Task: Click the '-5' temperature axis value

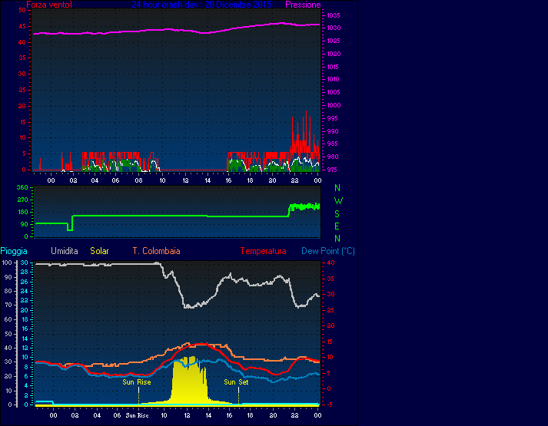Action: tap(330, 405)
